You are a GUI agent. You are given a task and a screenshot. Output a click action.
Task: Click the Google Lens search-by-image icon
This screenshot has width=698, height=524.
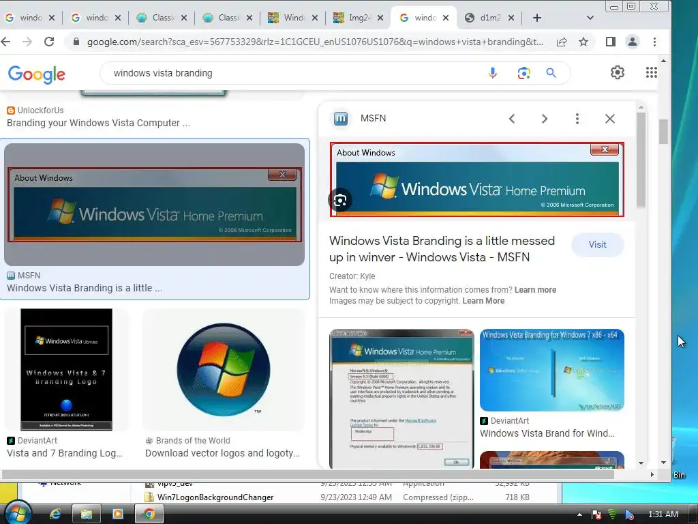(x=523, y=73)
